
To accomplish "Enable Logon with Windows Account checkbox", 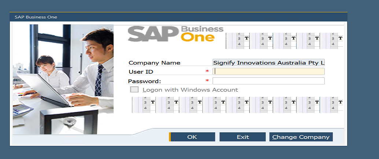I will click(x=134, y=90).
